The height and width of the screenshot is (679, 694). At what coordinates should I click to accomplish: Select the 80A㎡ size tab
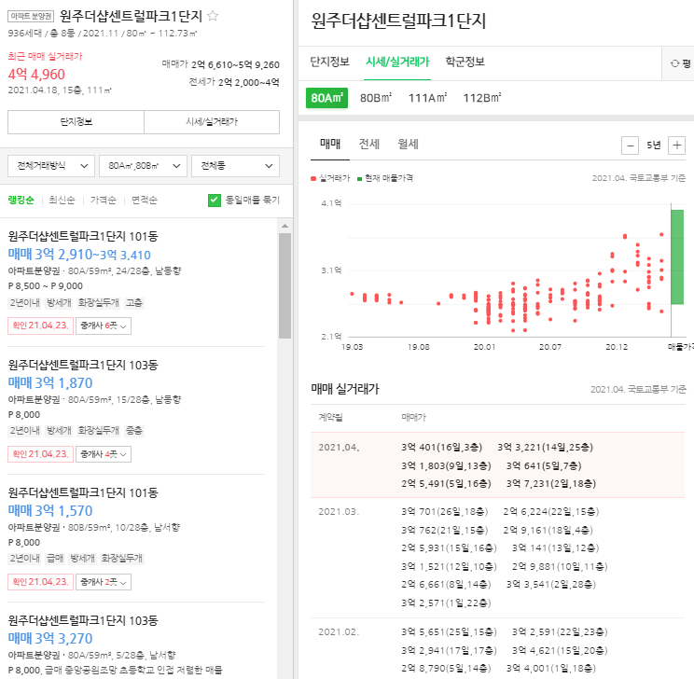tap(327, 98)
